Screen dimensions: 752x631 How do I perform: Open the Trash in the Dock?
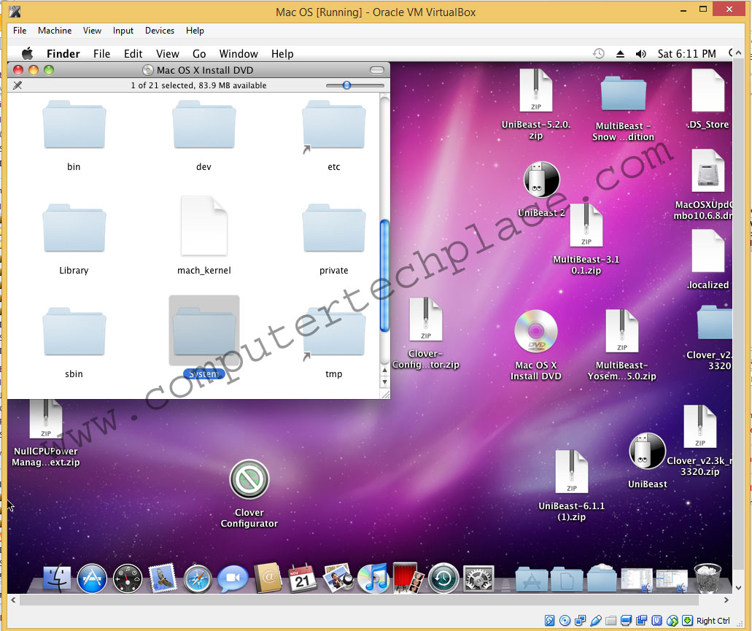coord(708,578)
